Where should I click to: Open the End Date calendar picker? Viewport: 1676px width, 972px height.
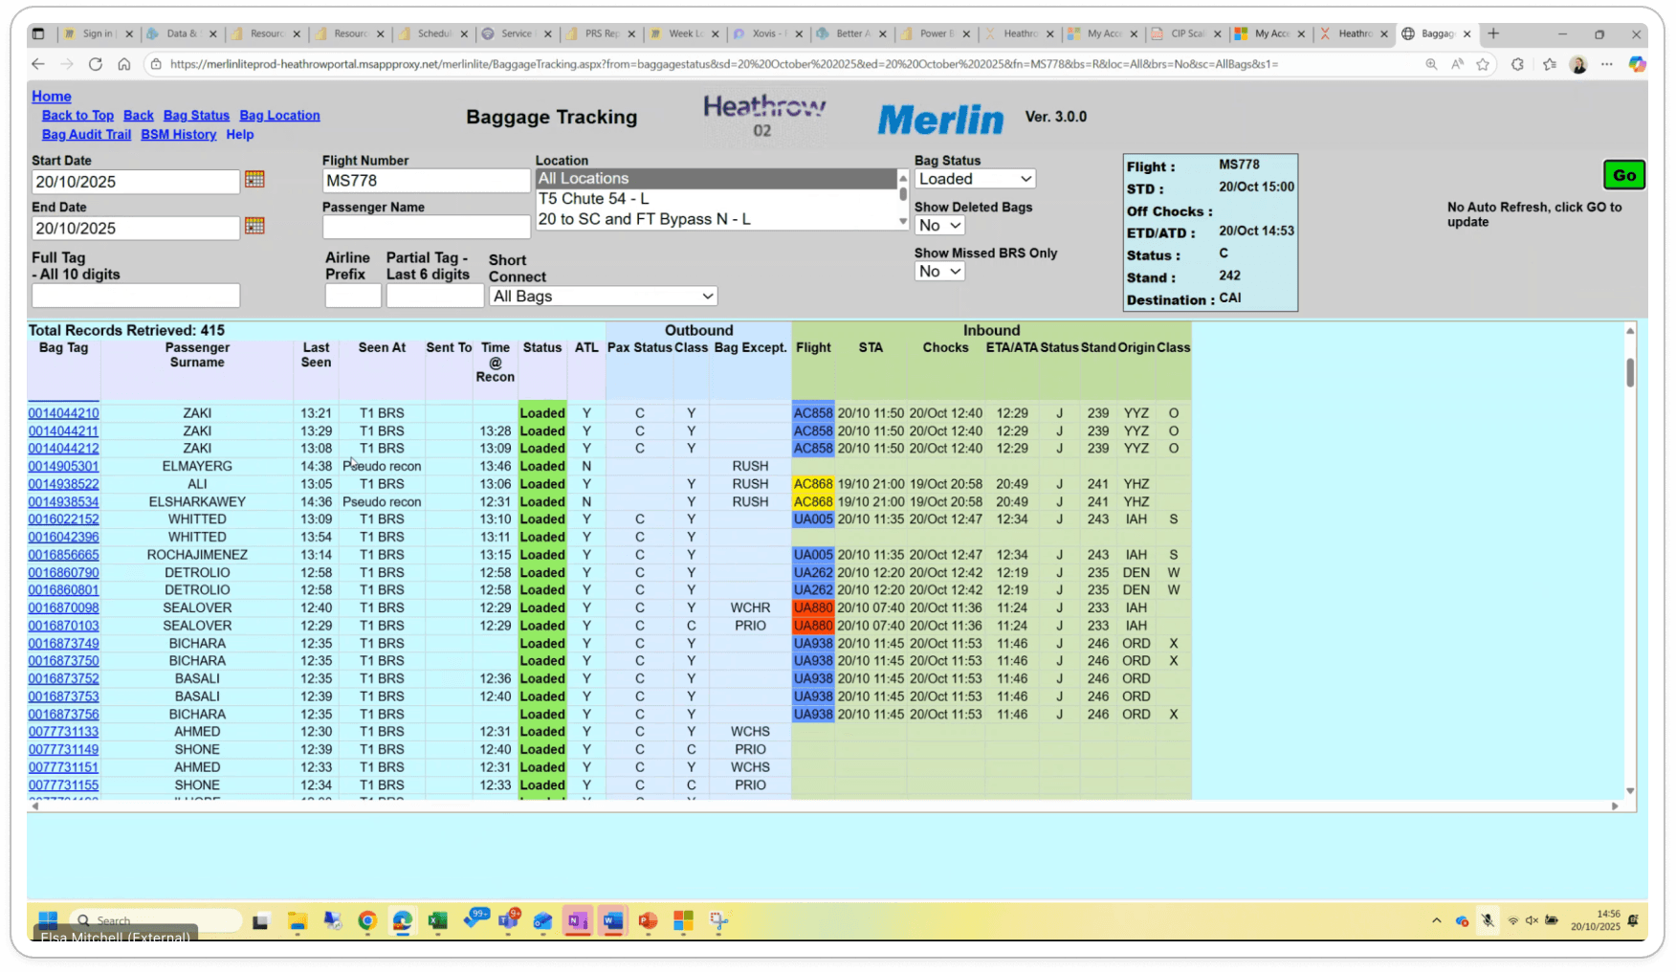(x=254, y=226)
